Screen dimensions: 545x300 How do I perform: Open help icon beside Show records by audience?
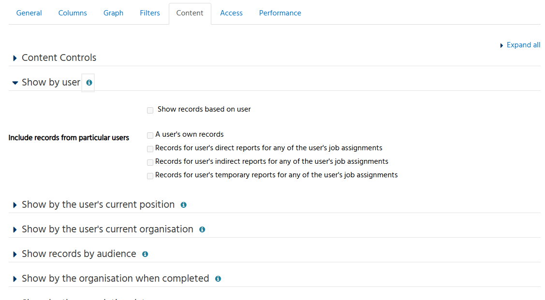tap(145, 254)
